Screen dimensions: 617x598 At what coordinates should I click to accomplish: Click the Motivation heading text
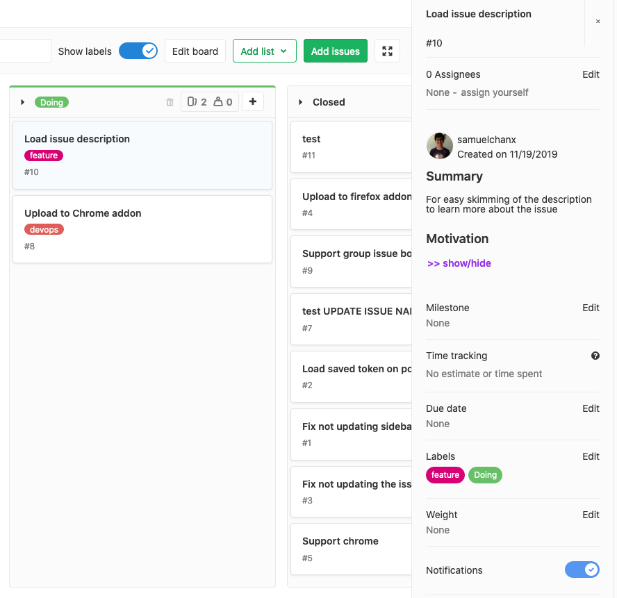click(457, 239)
